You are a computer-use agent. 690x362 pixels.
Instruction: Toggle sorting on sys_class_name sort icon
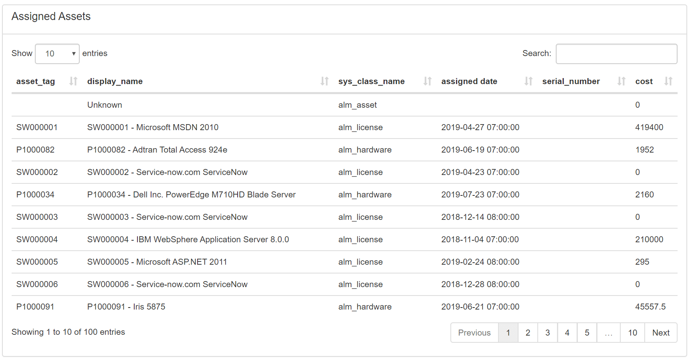[x=427, y=81]
